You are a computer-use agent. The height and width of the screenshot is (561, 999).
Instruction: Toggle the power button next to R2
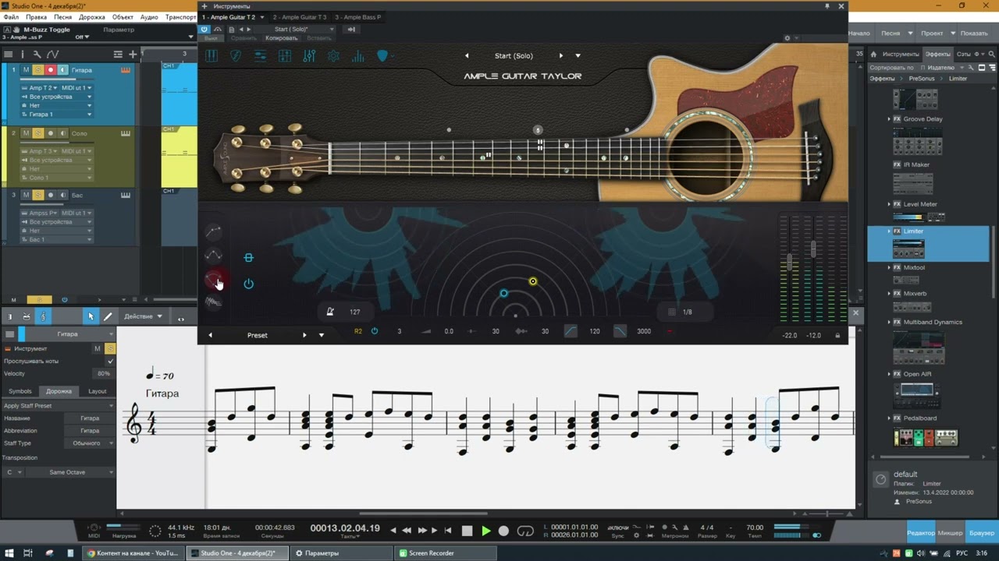pyautogui.click(x=375, y=331)
